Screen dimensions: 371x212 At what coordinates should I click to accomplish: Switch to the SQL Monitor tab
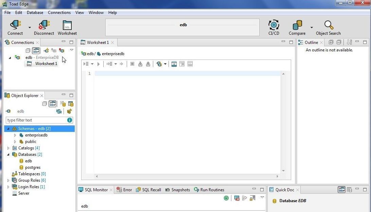point(95,190)
